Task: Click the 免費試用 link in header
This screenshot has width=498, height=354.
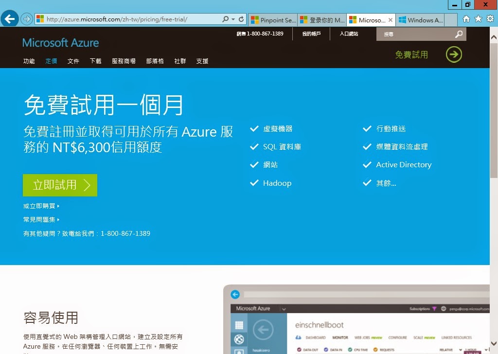Action: (x=411, y=54)
